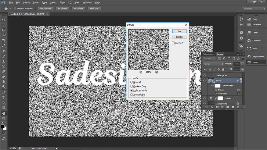Select the Rectangular Marquee tool
The height and width of the screenshot is (150, 267).
(x=4, y=25)
